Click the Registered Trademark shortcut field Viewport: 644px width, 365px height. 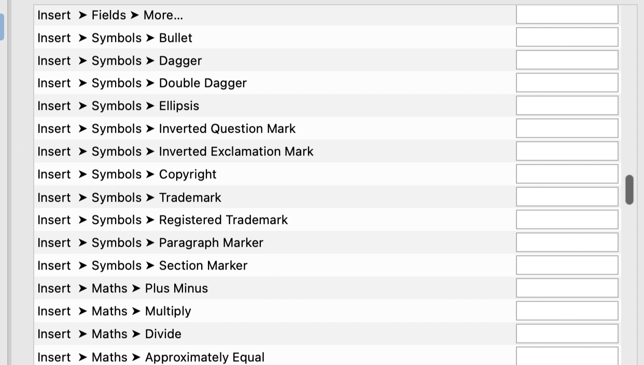coord(567,219)
